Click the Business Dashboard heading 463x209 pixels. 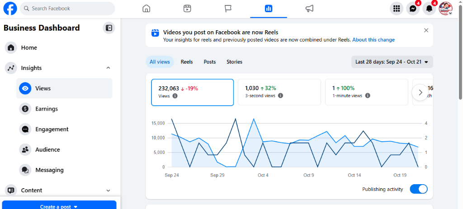(42, 28)
